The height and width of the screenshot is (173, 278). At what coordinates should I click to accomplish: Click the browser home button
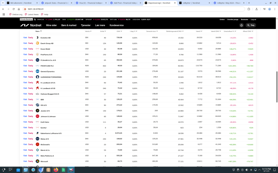(18, 9)
